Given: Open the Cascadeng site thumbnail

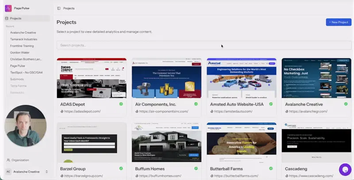Looking at the screenshot, I should (316, 142).
